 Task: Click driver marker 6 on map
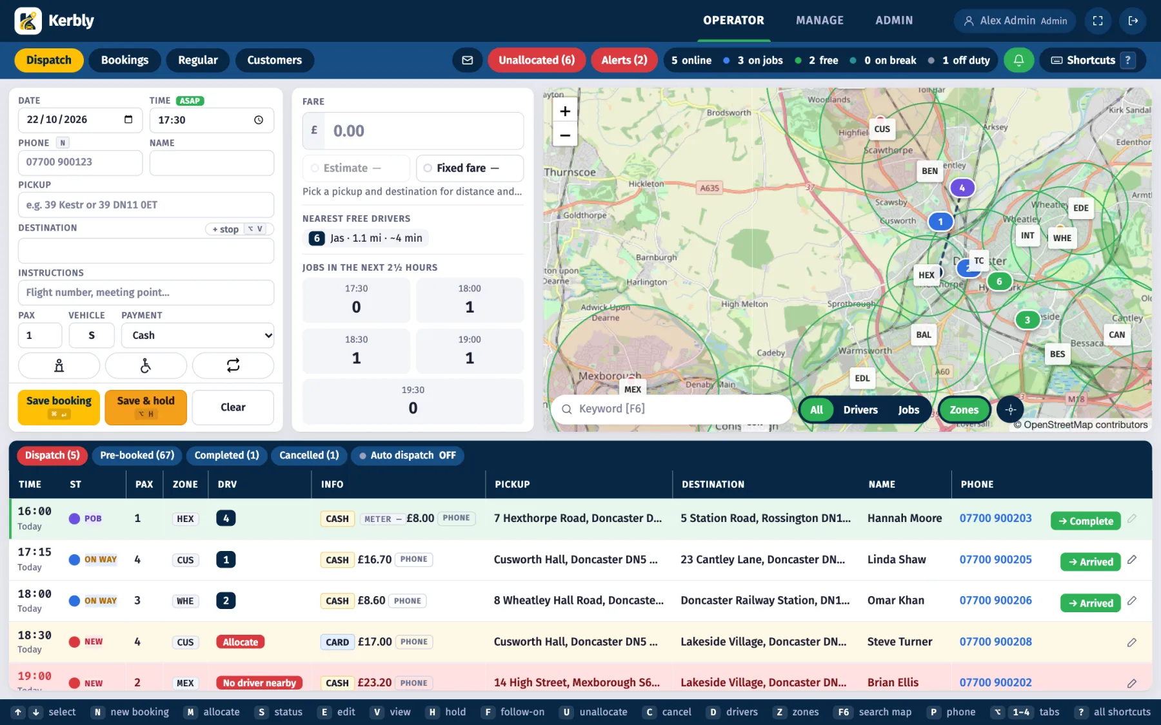[999, 282]
